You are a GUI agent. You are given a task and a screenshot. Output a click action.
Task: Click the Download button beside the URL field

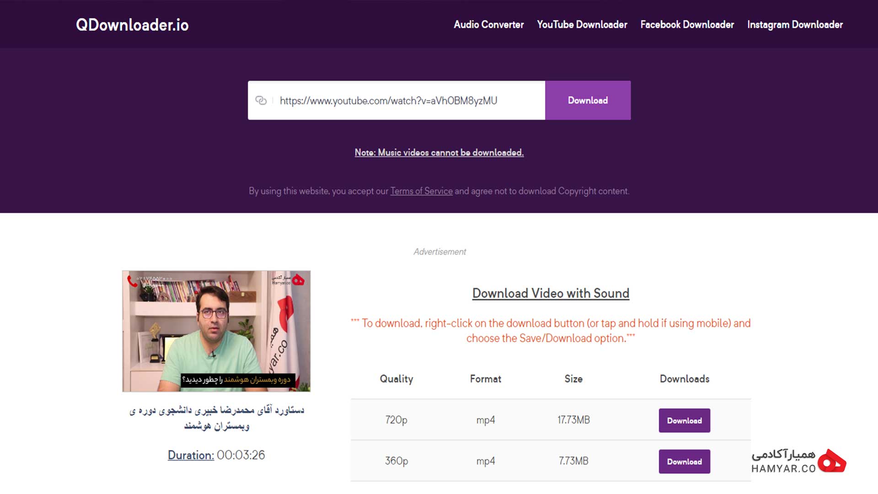click(x=588, y=101)
